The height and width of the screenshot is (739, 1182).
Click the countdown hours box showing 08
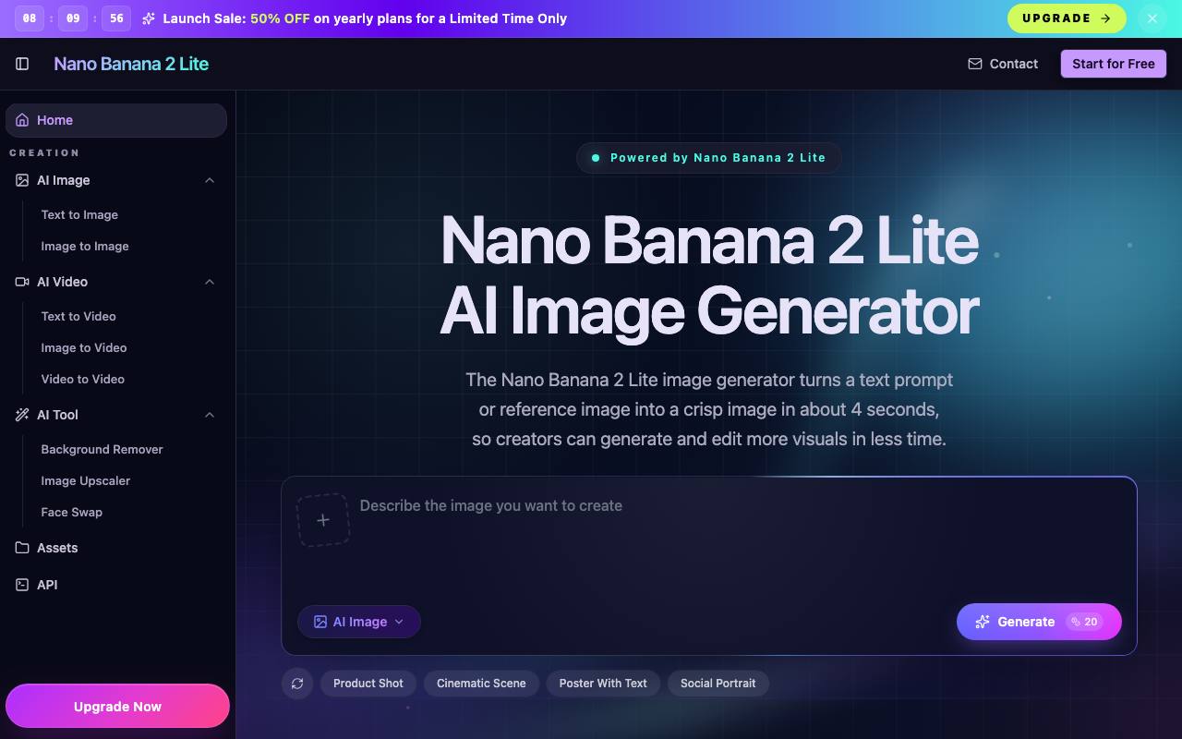pyautogui.click(x=30, y=18)
